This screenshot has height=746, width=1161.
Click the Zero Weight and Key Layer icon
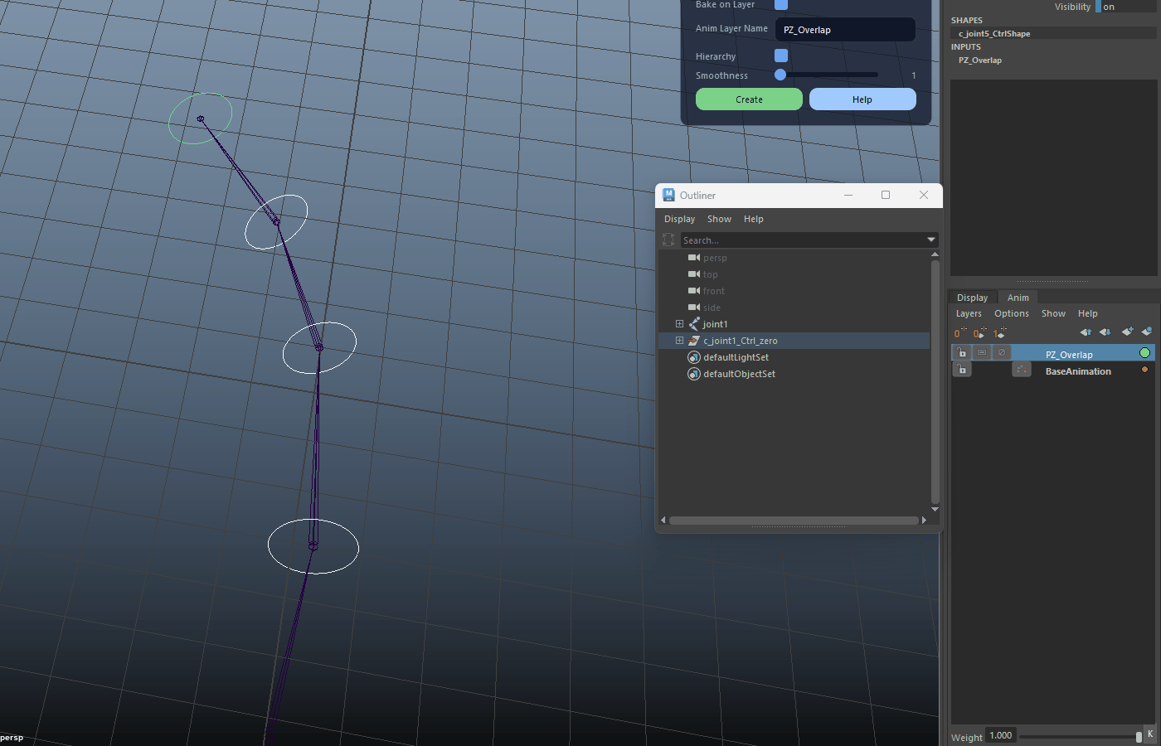pyautogui.click(x=979, y=332)
